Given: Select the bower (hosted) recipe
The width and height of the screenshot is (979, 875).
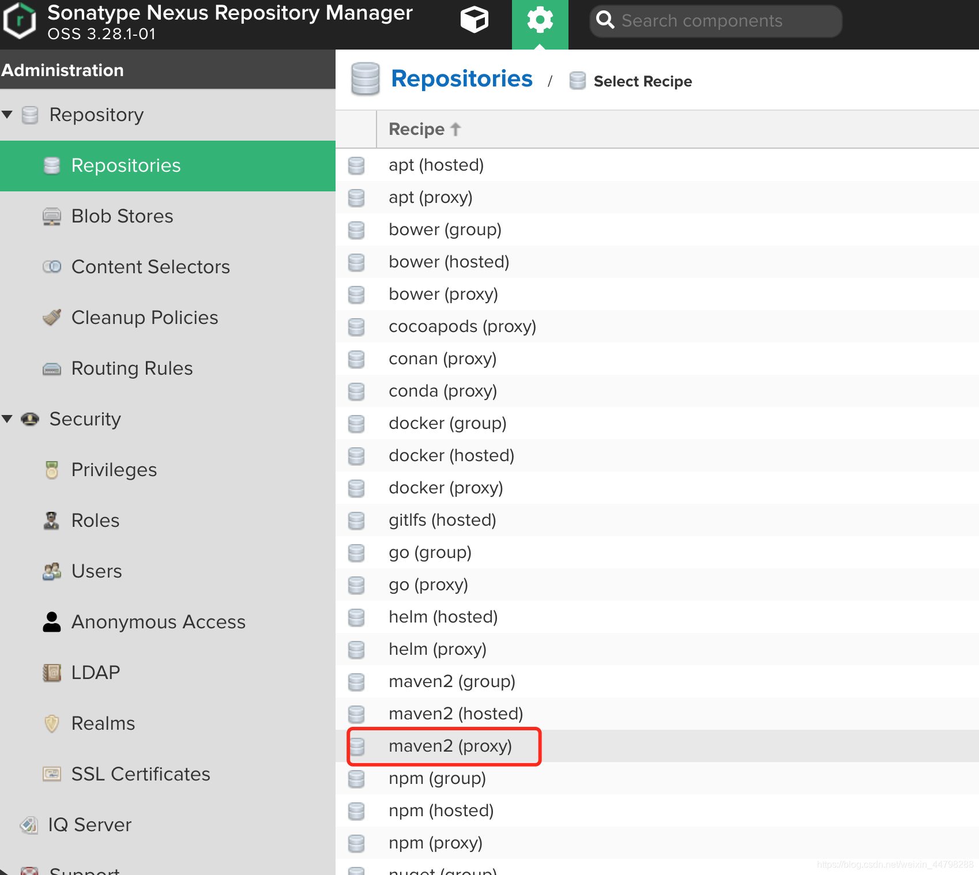Looking at the screenshot, I should [x=657, y=262].
